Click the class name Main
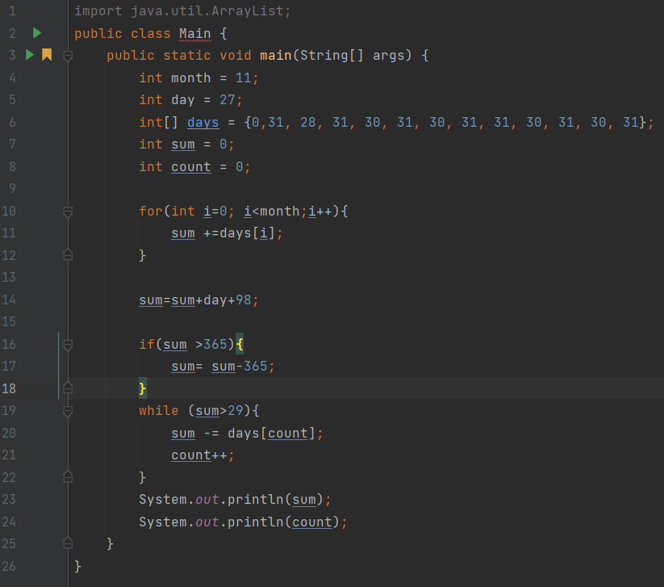The width and height of the screenshot is (664, 587). pyautogui.click(x=194, y=33)
